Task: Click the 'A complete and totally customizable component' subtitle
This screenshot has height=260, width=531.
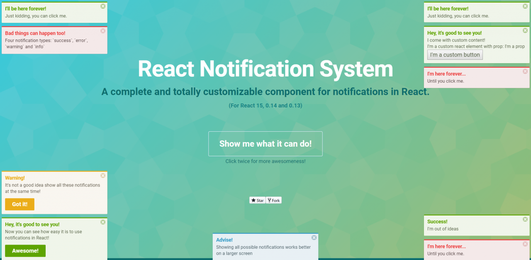Action: (x=265, y=92)
